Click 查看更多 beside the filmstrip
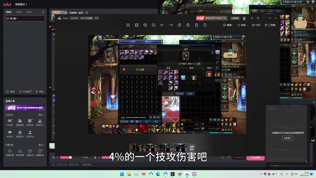The width and height of the screenshot is (316, 178). click(192, 148)
